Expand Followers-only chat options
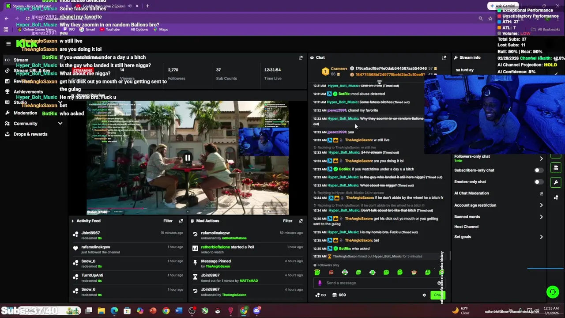This screenshot has width=565, height=318. pos(541,159)
